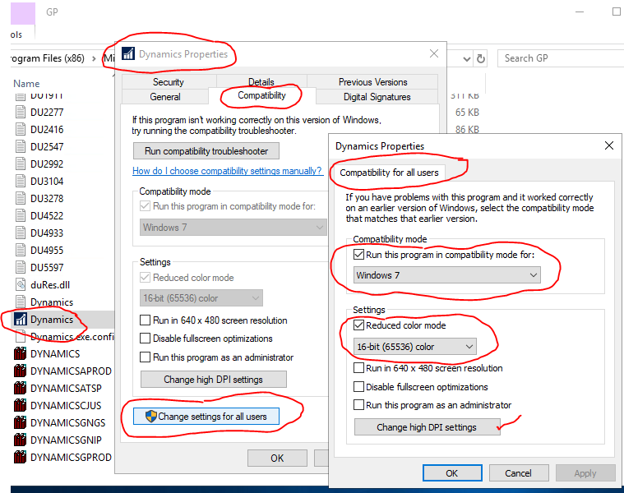Toggle Reduced color mode in all users dialog
The height and width of the screenshot is (493, 624).
[358, 325]
